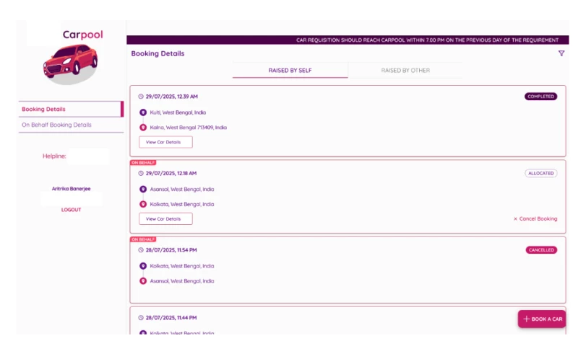Image resolution: width=578 pixels, height=346 pixels.
Task: Click the ALLOCATED status badge
Action: (540, 173)
